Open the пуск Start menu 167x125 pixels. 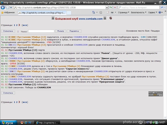8,123
